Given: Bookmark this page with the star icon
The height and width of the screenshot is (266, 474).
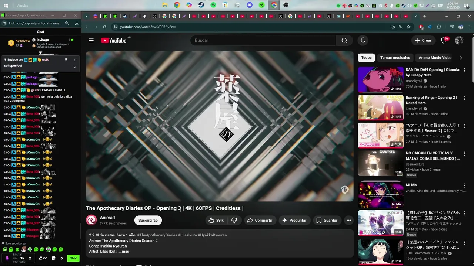Looking at the screenshot, I should [x=408, y=27].
